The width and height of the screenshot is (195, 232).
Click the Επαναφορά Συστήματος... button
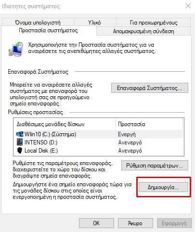150,88
